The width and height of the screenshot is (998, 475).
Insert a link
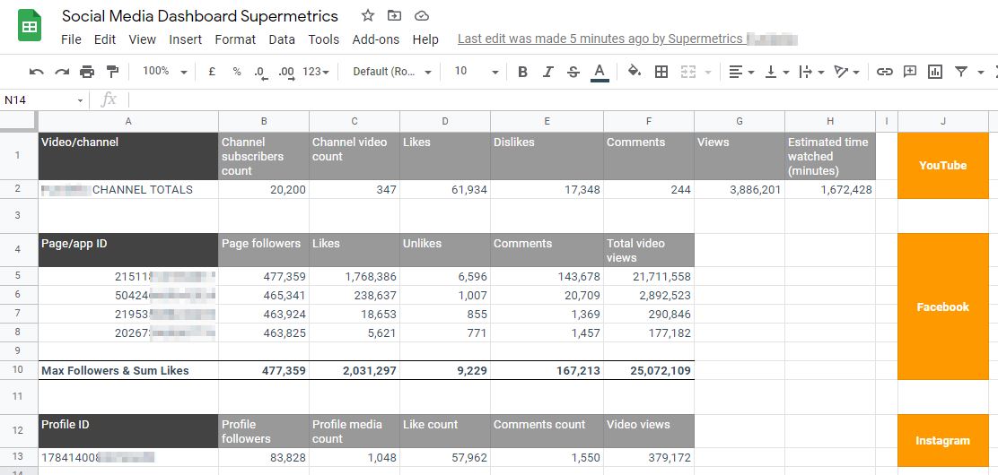pos(884,72)
